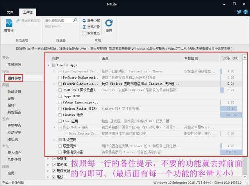Expand the Appx Deployment Service node
Image resolution: width=250 pixels, height=186 pixels.
(54, 71)
